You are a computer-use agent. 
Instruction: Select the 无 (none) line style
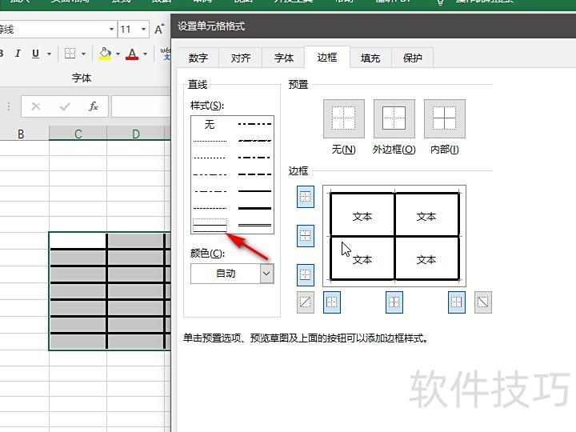[210, 124]
